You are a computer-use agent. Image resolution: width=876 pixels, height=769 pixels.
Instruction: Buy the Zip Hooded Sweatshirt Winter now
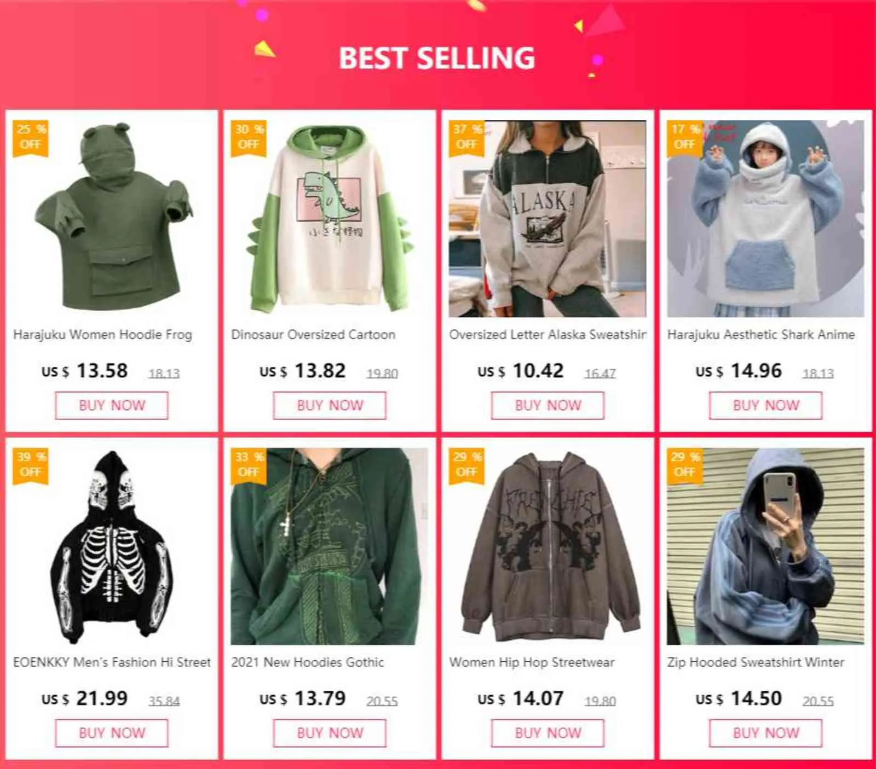coord(765,733)
